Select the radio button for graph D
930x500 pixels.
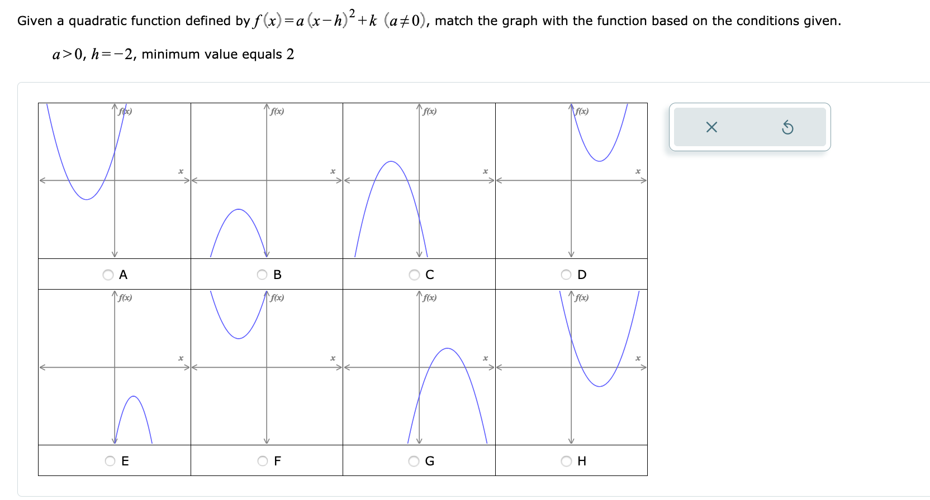565,274
